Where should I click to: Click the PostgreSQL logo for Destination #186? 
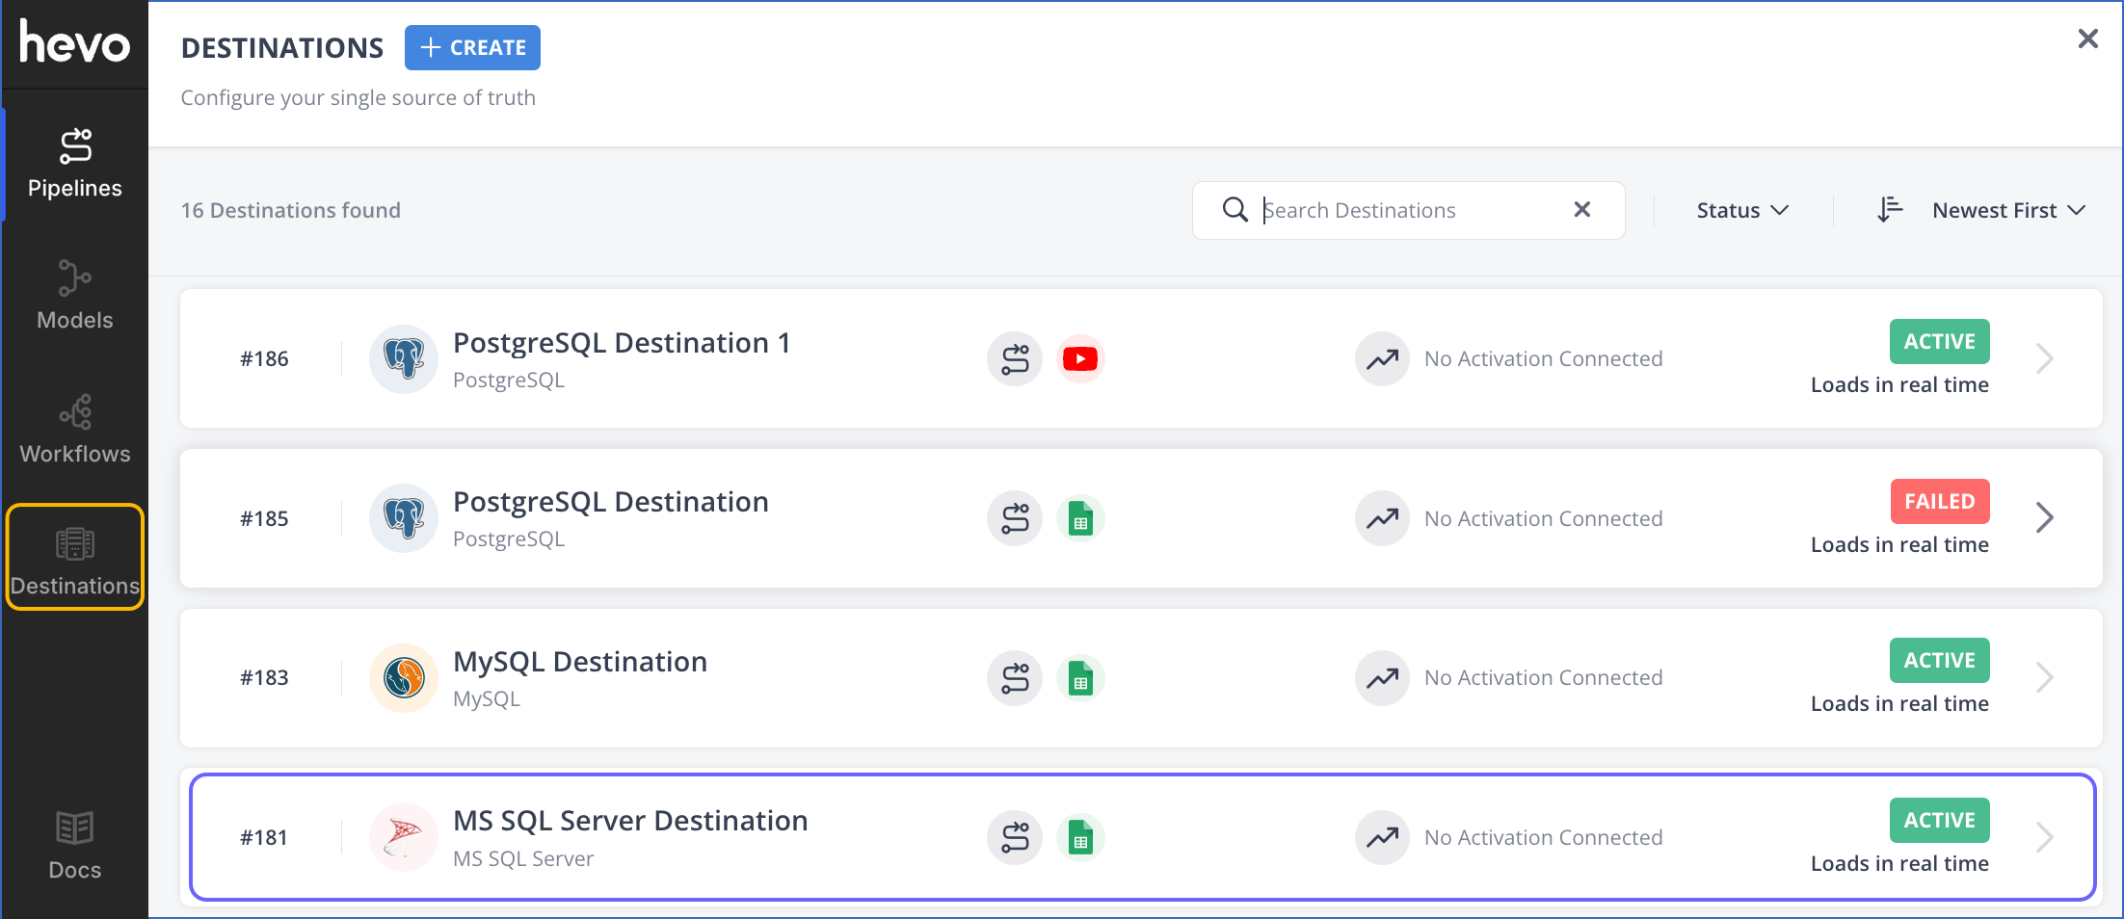point(404,358)
